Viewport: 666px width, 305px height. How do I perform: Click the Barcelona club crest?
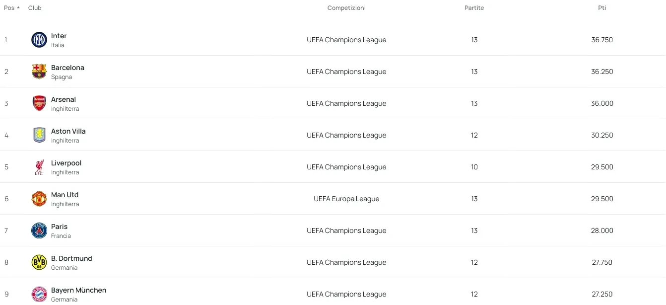39,72
